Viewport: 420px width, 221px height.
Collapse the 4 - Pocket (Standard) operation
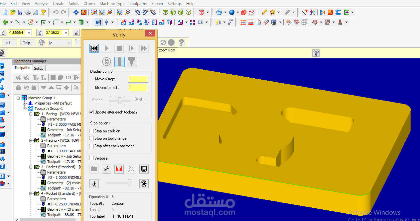coord(31,193)
